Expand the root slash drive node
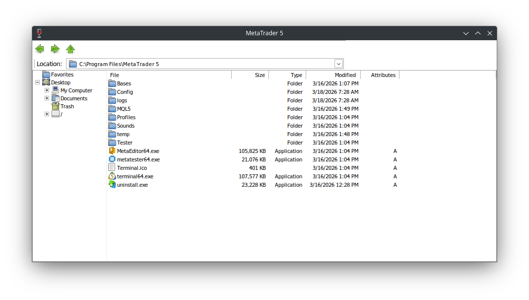529x300 pixels. [x=47, y=114]
